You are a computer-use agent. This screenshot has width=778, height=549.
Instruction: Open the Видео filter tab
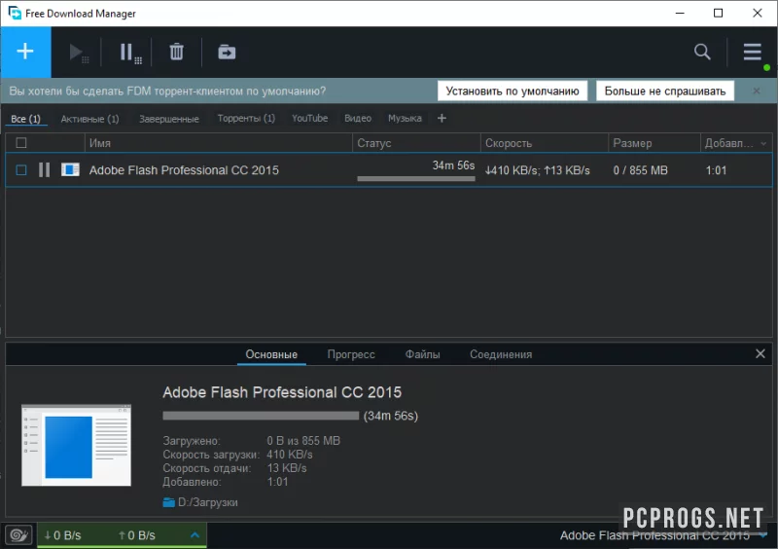358,118
